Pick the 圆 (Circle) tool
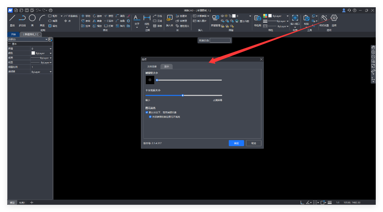This screenshot has width=383, height=212. coord(32,19)
